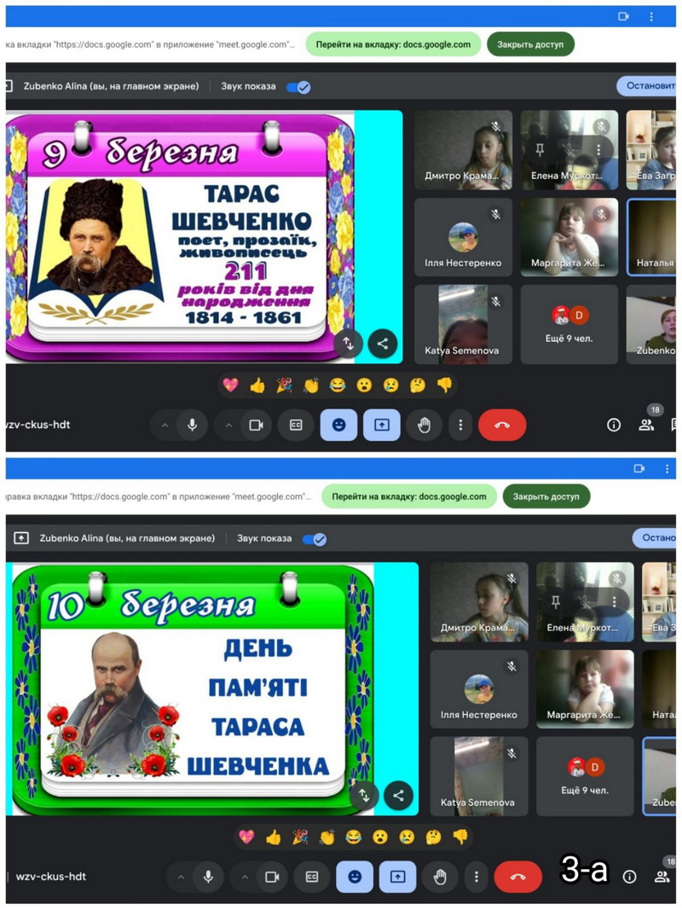Screen dimensions: 682x910
Task: Select the Katya Semenova video tile in the 10 березня meeting
Action: coord(478,776)
